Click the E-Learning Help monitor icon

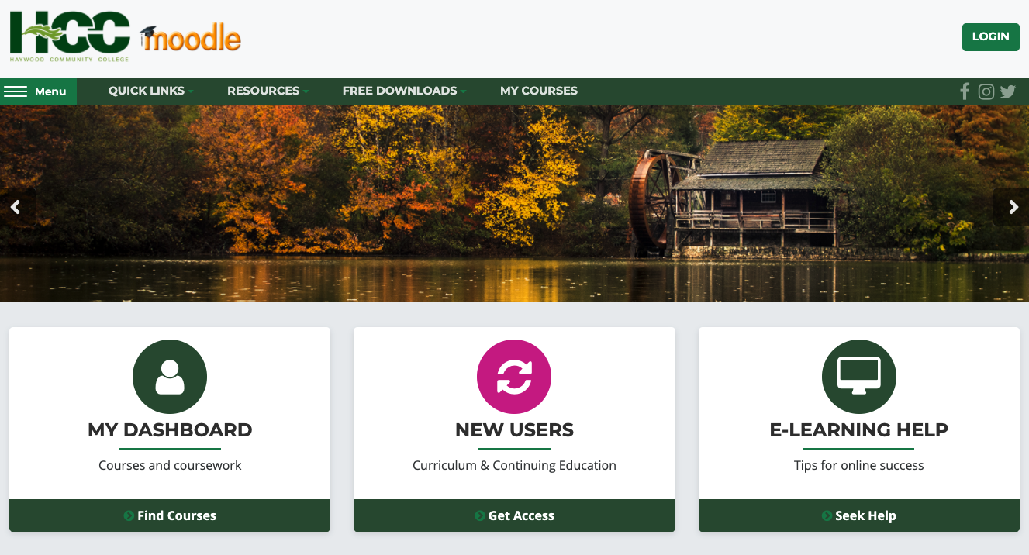[859, 377]
